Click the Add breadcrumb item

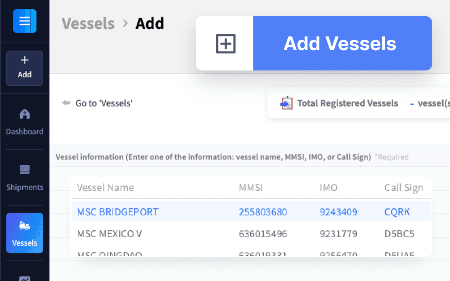[150, 23]
